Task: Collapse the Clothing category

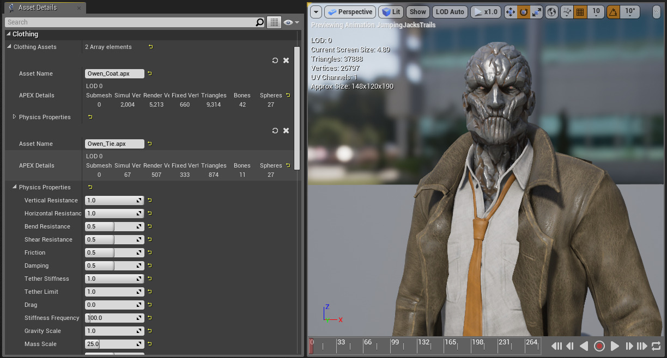Action: point(9,34)
